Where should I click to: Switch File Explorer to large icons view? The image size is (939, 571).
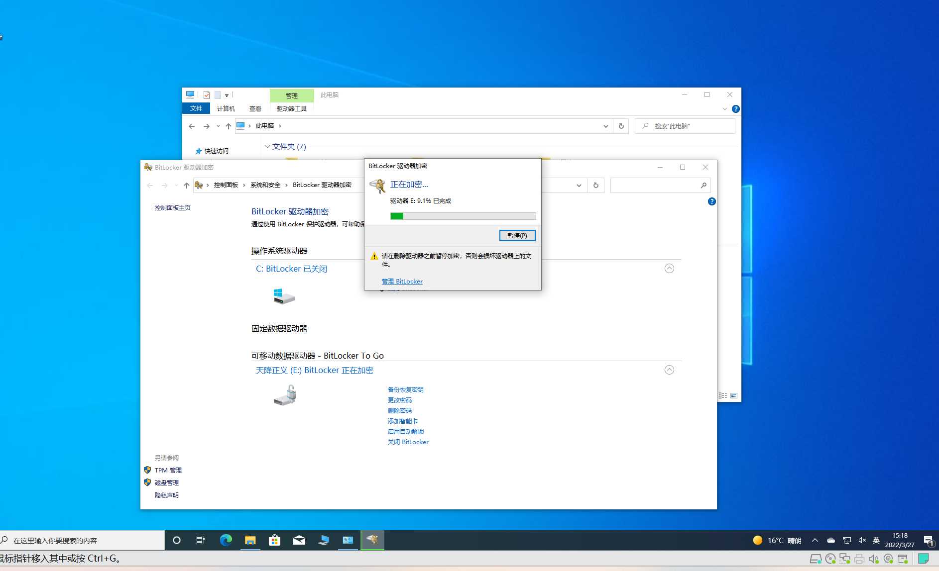point(733,396)
